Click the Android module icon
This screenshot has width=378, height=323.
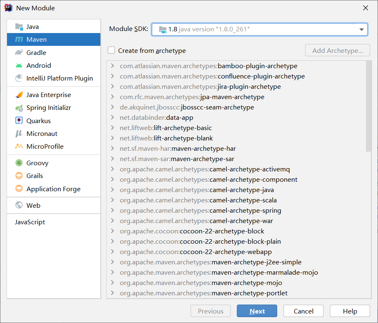coord(18,65)
